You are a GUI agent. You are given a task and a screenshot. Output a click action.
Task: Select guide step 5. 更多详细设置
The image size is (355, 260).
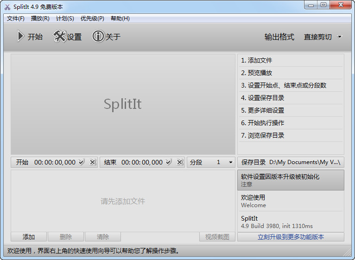click(x=291, y=110)
